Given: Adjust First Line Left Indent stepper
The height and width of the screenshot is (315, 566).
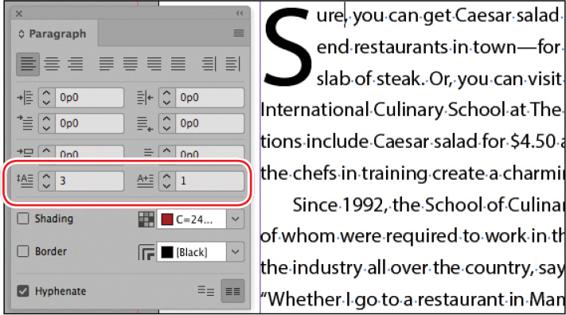Looking at the screenshot, I should [x=46, y=123].
